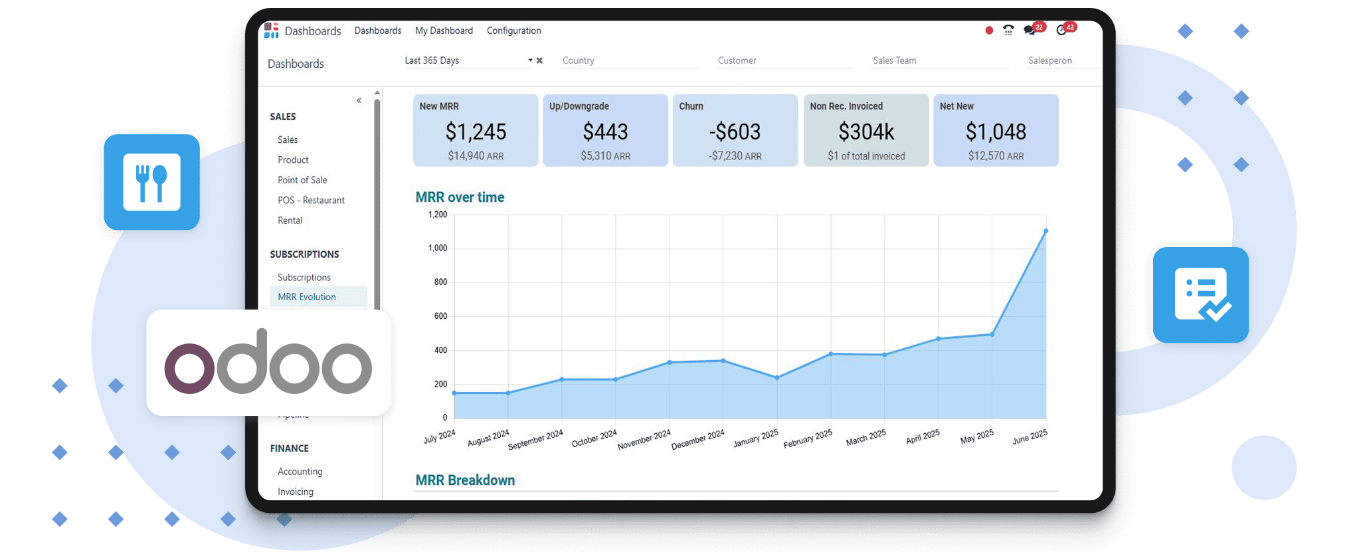1361x560 pixels.
Task: Open the Configuration menu
Action: coord(513,31)
